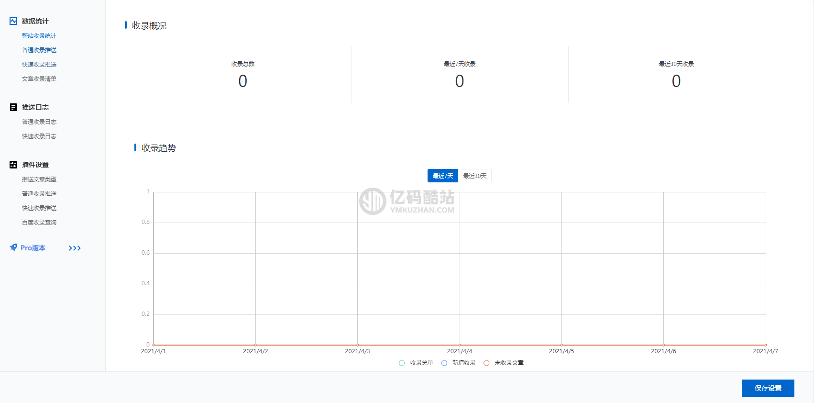This screenshot has height=403, width=814.
Task: Toggle 新增收录 legend series
Action: 457,363
